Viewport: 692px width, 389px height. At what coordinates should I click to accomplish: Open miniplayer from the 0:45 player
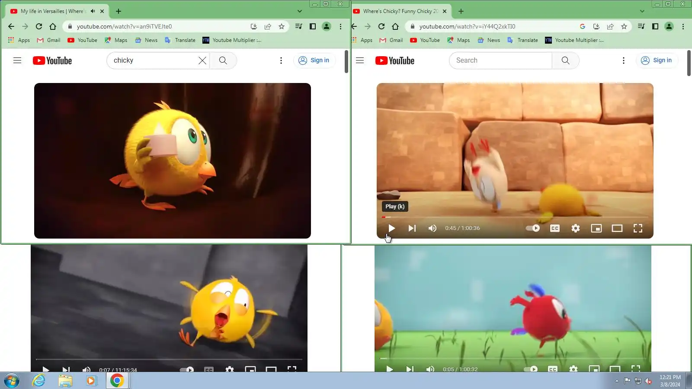pos(596,228)
